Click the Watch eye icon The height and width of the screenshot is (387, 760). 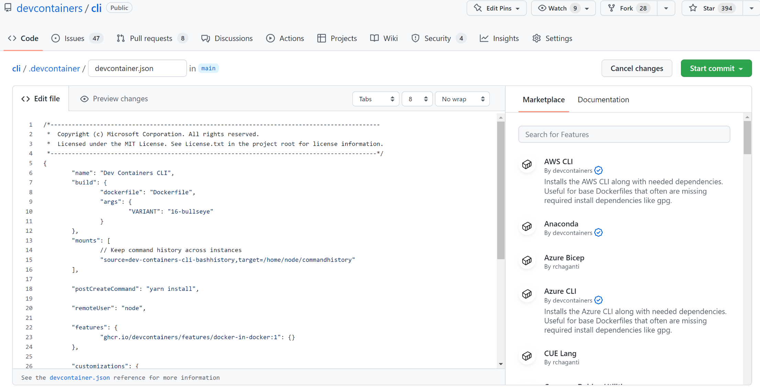(542, 8)
